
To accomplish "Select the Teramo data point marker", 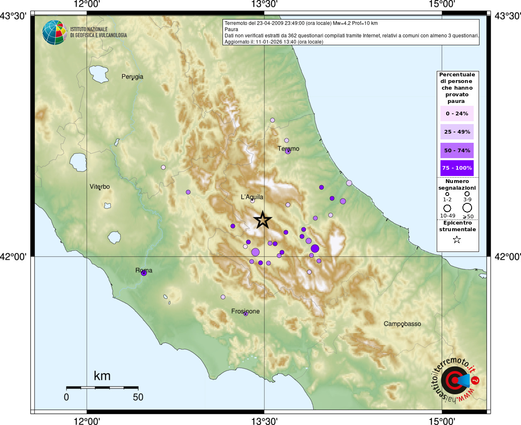I will pyautogui.click(x=288, y=151).
